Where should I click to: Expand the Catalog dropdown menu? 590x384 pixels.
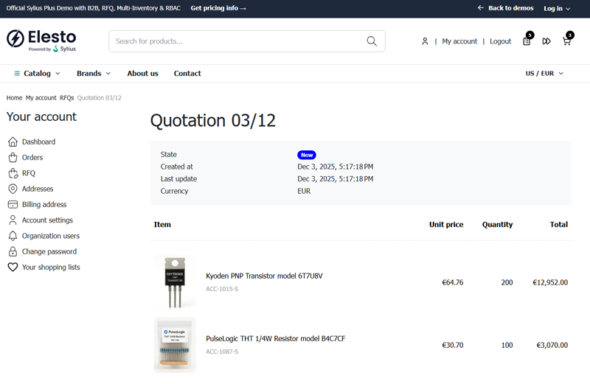[37, 74]
